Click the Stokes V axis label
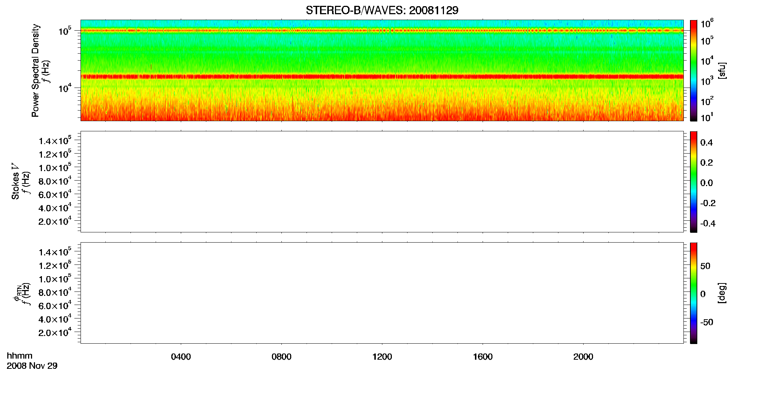Image resolution: width=764 pixels, height=394 pixels. (15, 181)
